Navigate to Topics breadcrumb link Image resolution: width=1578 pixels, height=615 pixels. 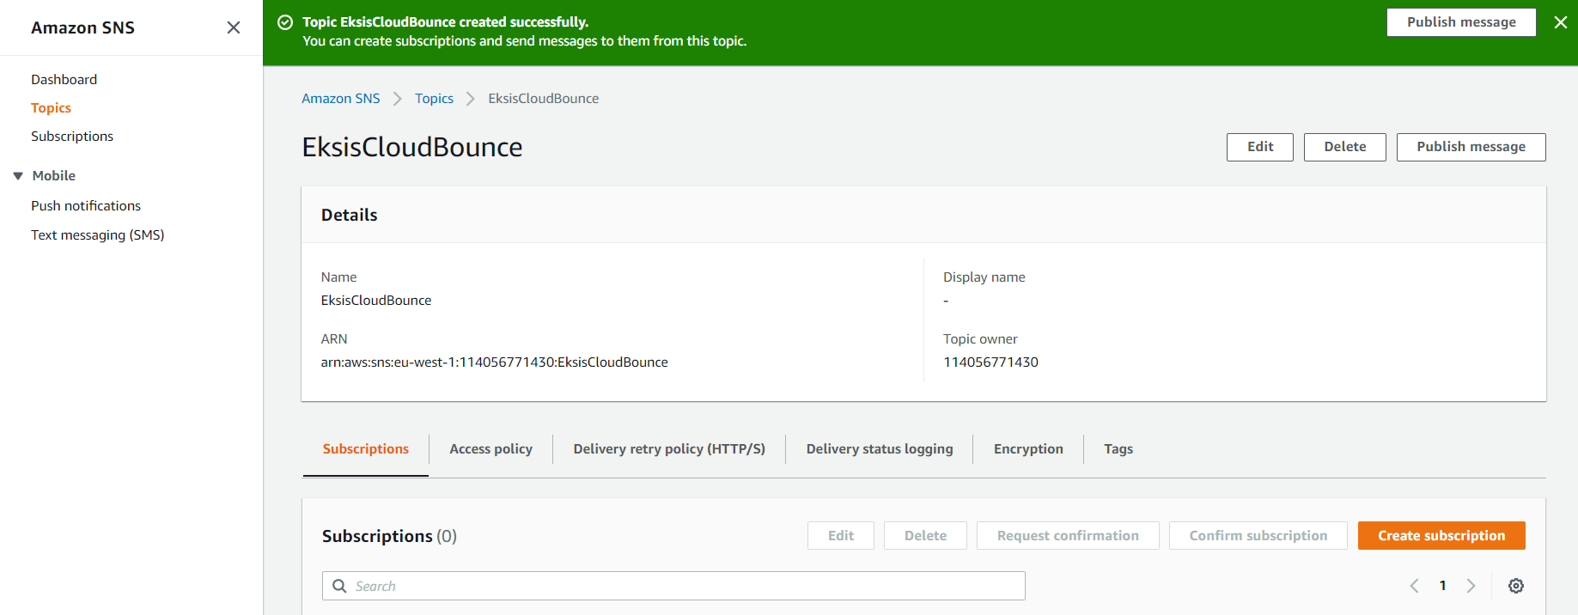pyautogui.click(x=434, y=99)
